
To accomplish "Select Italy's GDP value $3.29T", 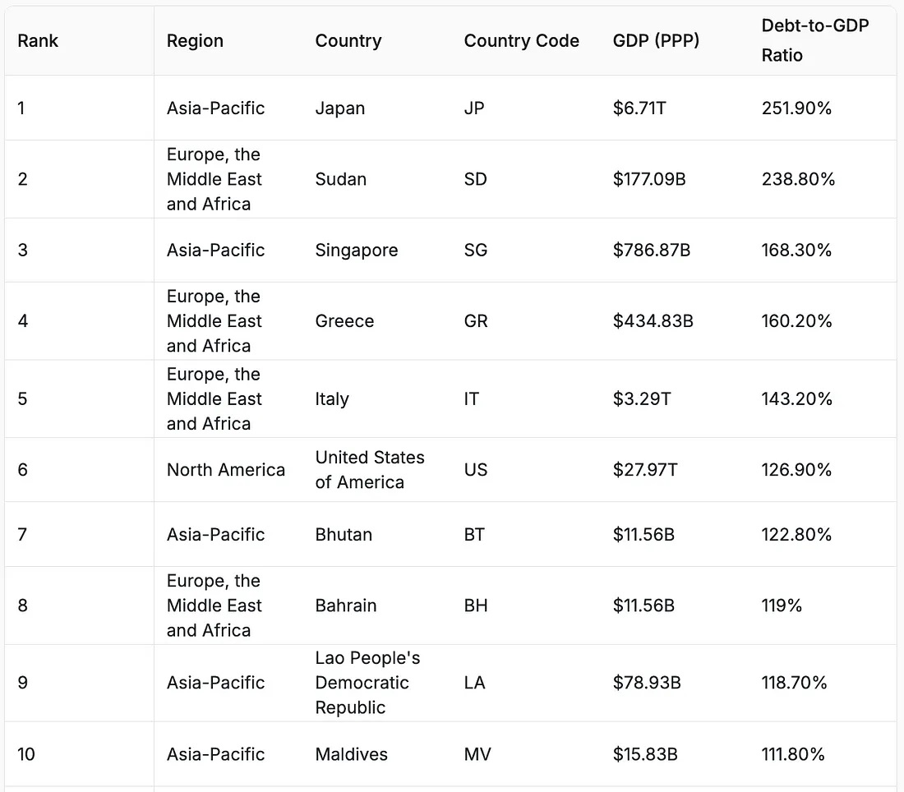I will point(642,399).
